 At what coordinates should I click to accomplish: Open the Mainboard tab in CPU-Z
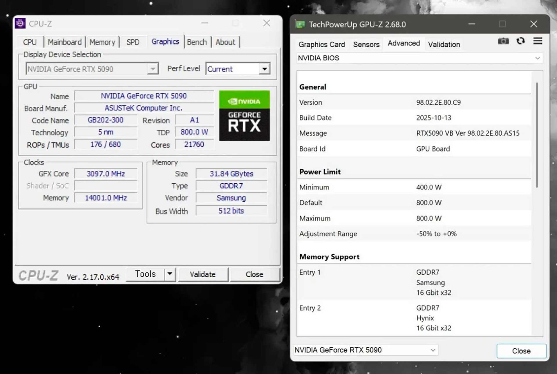point(64,42)
